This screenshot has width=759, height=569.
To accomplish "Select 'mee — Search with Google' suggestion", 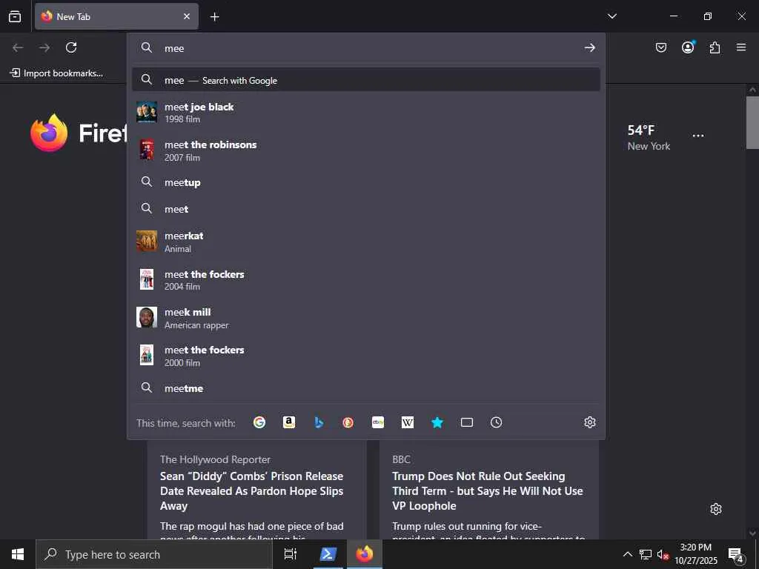I will coord(366,80).
